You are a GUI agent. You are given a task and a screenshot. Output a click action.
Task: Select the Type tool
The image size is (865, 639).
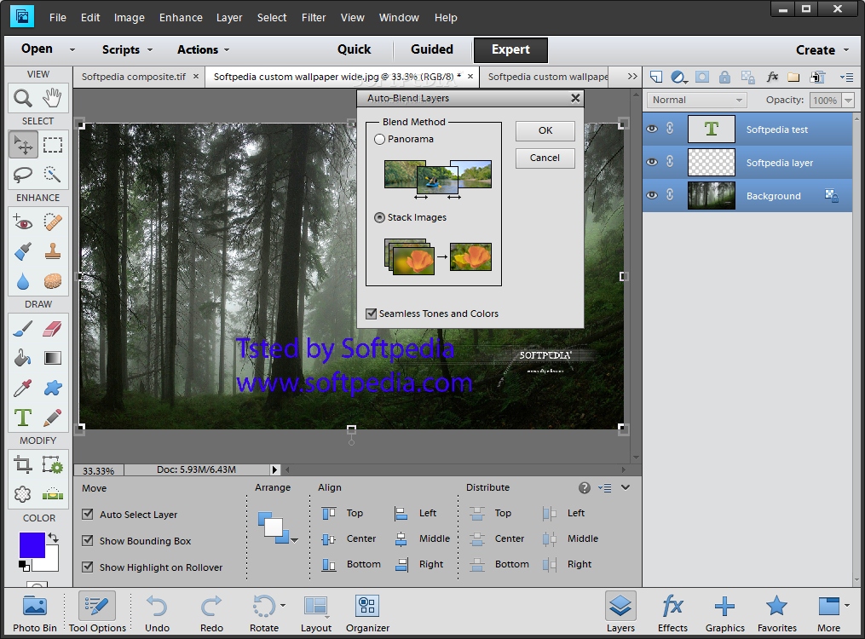click(x=23, y=417)
